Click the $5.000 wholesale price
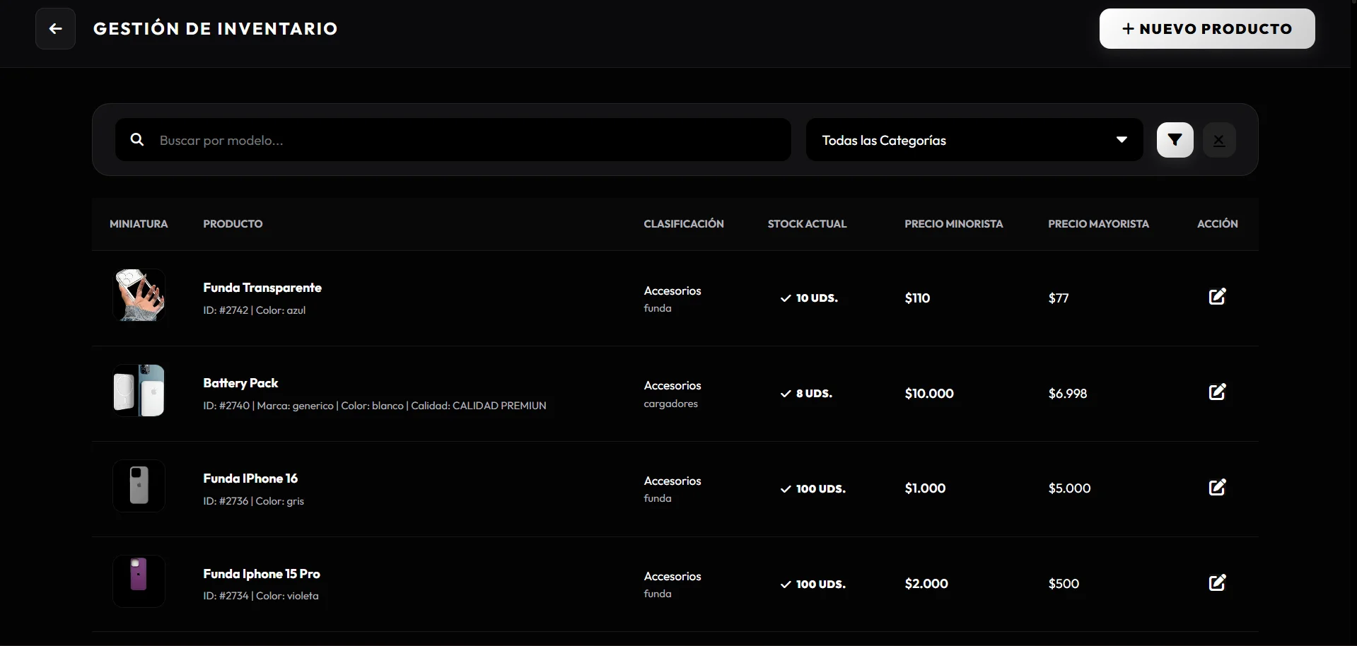The width and height of the screenshot is (1357, 646). tap(1069, 488)
